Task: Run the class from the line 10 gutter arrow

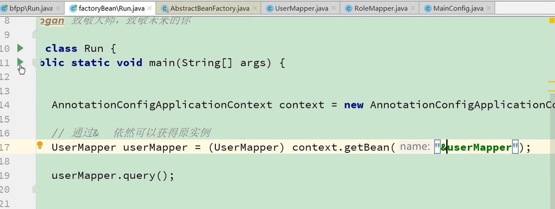Action: click(20, 48)
